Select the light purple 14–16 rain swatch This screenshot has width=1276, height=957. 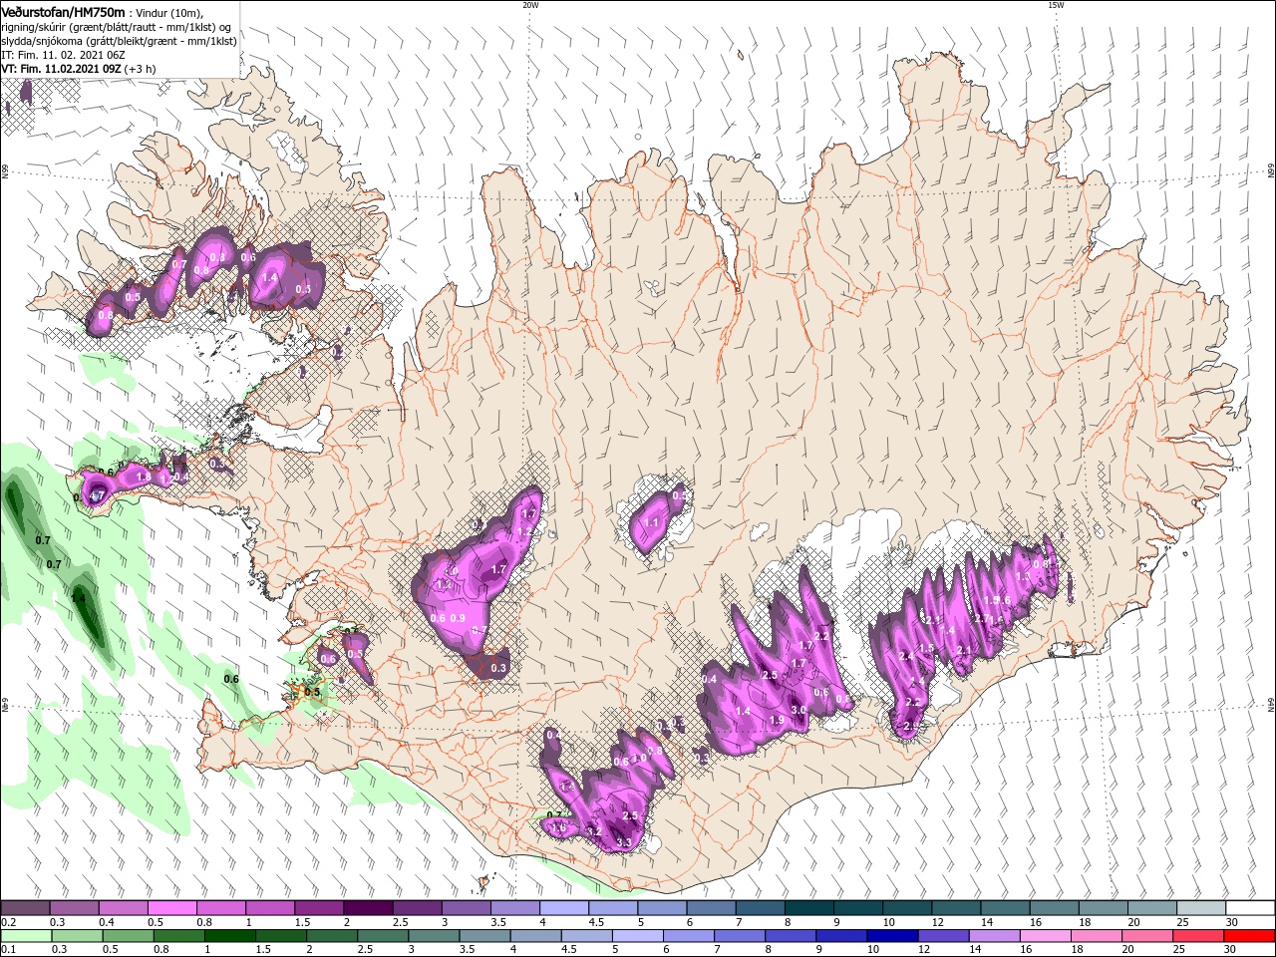[994, 935]
